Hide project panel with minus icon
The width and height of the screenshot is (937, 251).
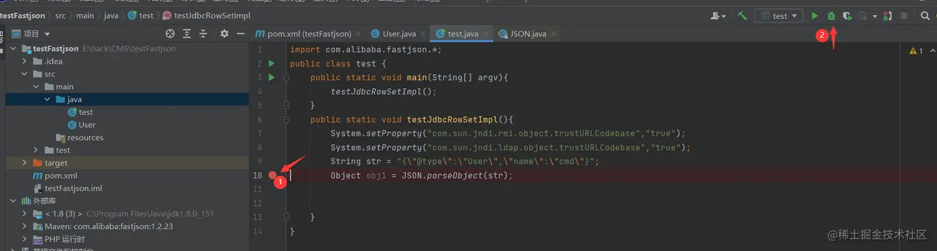[x=241, y=33]
